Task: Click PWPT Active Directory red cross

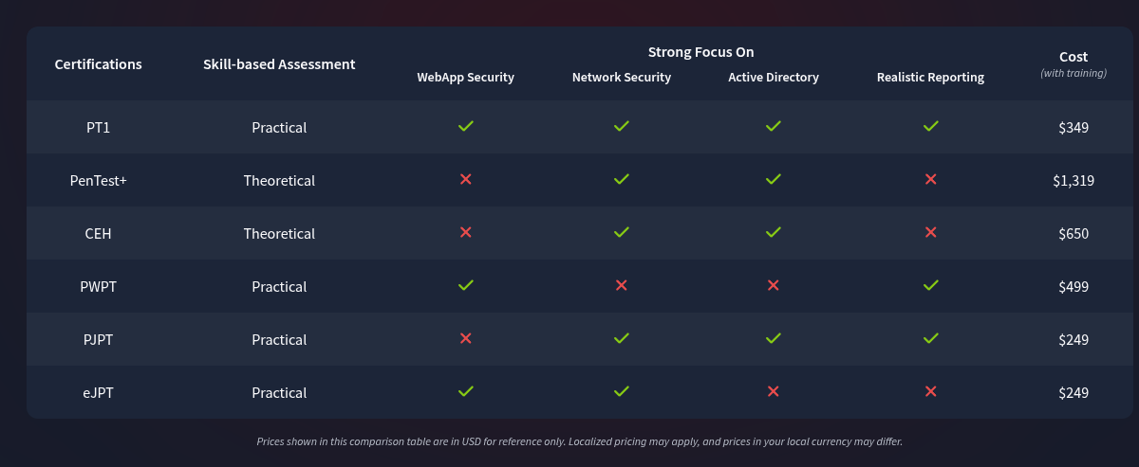Action: point(773,285)
